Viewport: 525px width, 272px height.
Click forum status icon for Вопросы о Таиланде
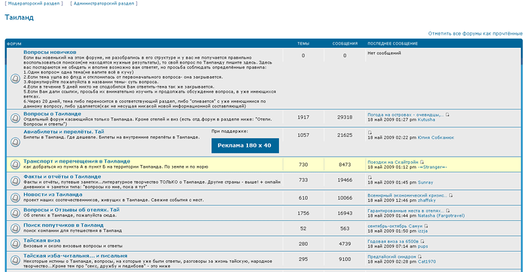(15, 118)
